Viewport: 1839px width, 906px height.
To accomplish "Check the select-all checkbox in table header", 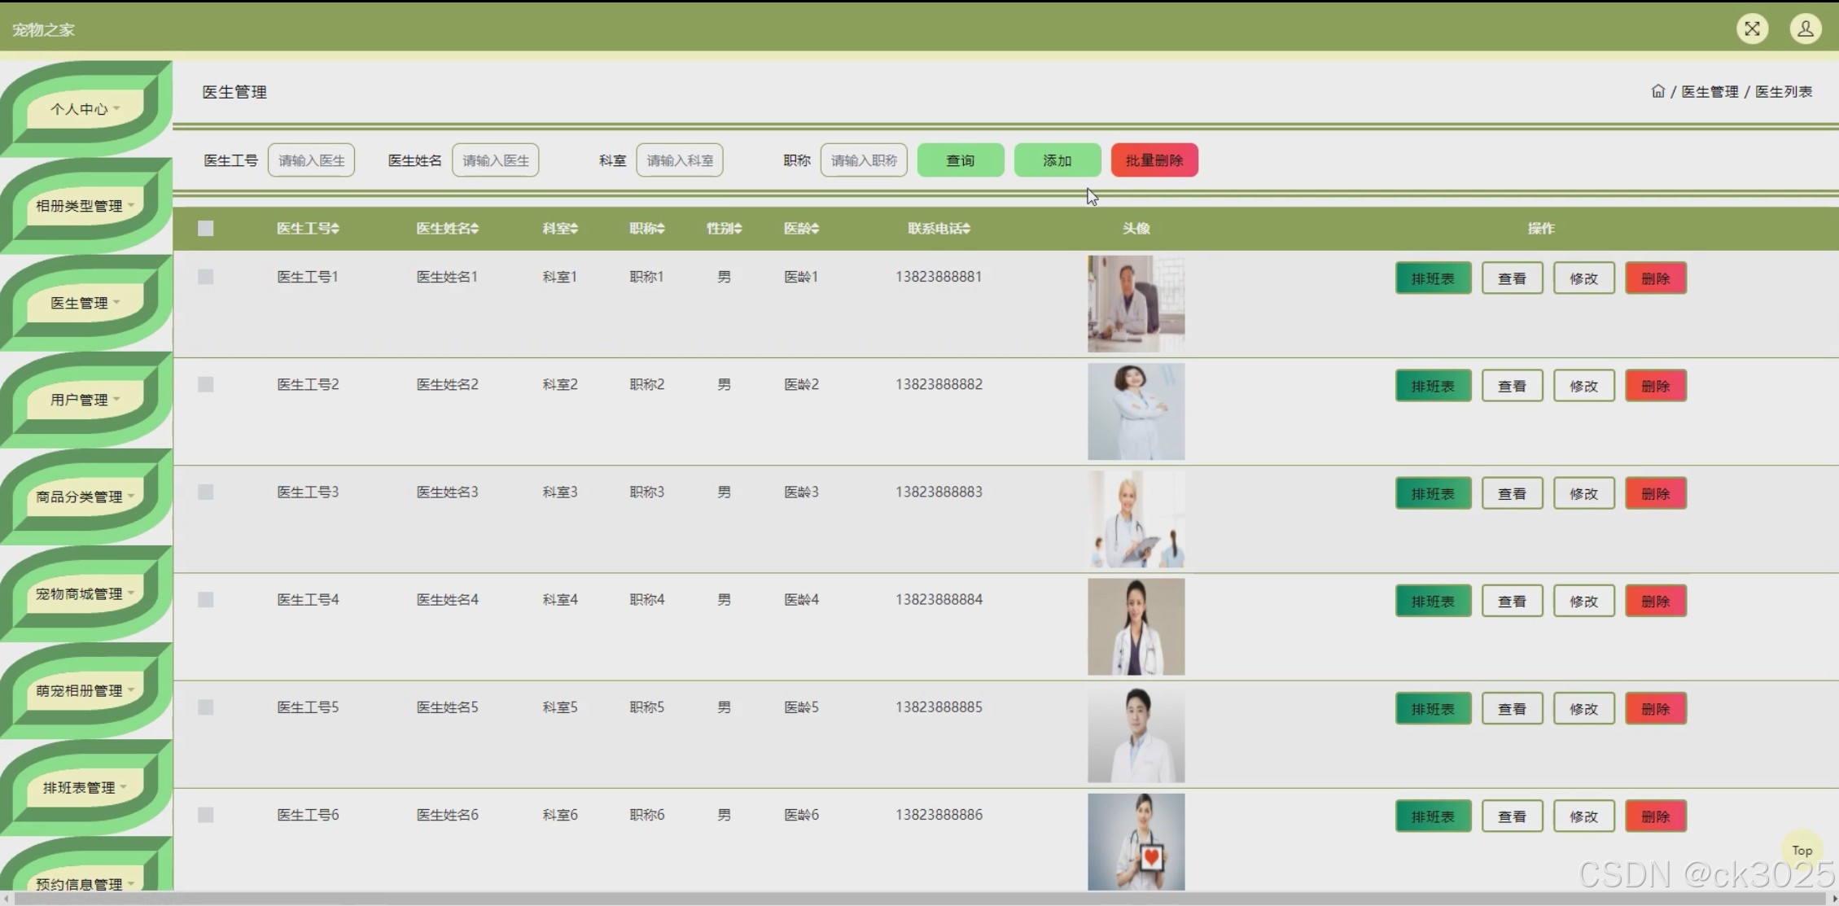I will [205, 229].
